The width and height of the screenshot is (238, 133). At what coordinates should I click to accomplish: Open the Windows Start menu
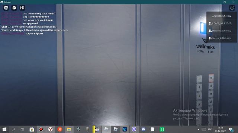click(x=4, y=129)
